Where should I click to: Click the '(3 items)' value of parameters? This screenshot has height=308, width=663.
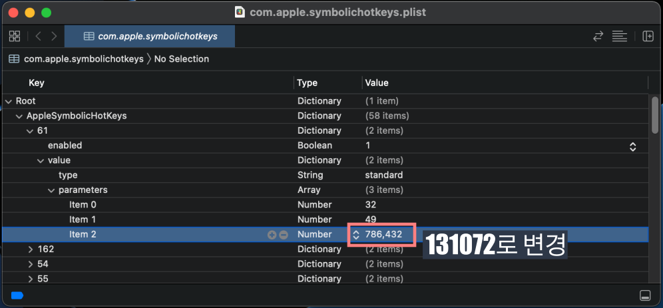point(384,190)
